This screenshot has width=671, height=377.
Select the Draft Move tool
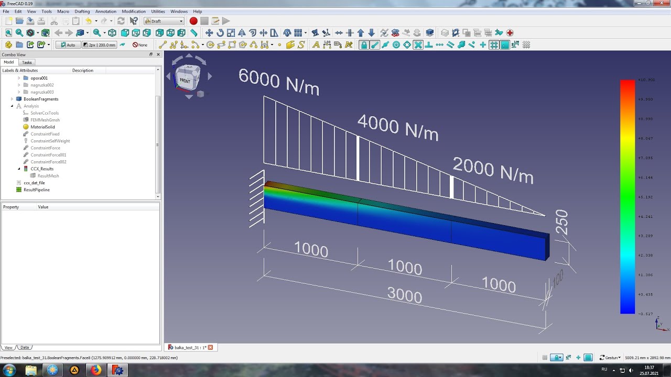[209, 33]
